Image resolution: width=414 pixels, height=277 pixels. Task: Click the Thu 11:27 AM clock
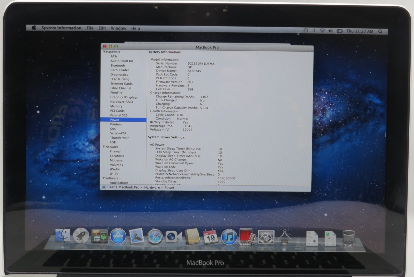(x=360, y=31)
